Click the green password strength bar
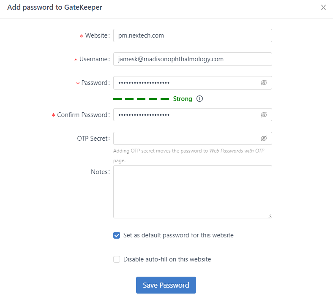Image resolution: width=333 pixels, height=302 pixels. point(141,99)
